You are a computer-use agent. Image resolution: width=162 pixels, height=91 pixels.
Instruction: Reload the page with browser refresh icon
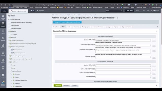9,5
